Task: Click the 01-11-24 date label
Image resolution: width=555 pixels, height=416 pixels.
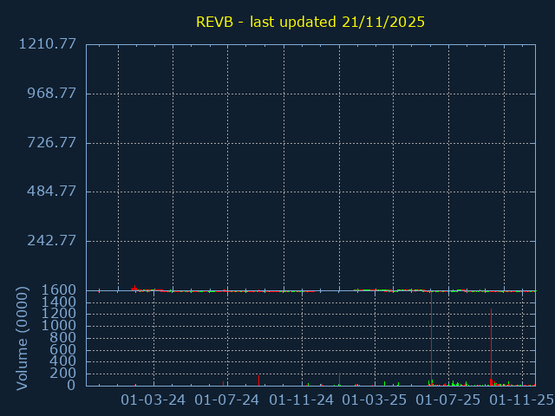Action: point(302,400)
